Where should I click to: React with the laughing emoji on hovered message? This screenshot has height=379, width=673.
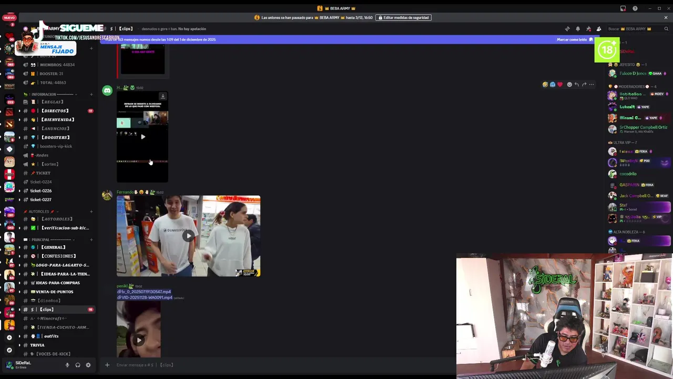coord(545,84)
